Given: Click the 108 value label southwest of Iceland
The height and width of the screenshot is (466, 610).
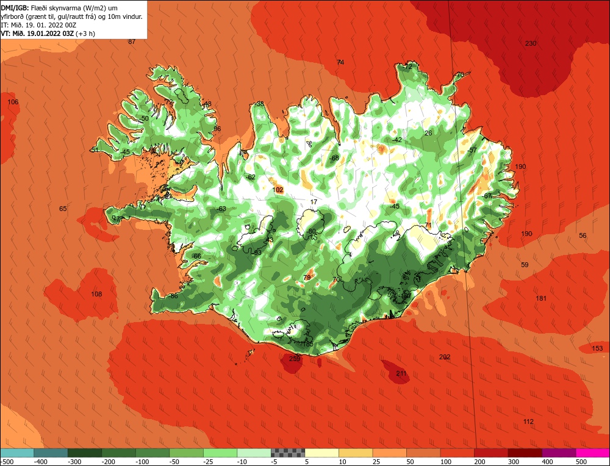Looking at the screenshot, I should [x=96, y=294].
